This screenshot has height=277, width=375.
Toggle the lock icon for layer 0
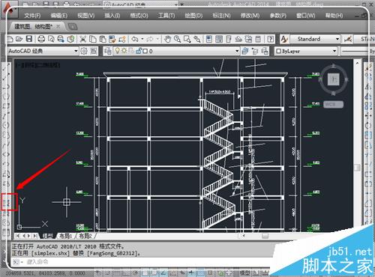pos(139,51)
